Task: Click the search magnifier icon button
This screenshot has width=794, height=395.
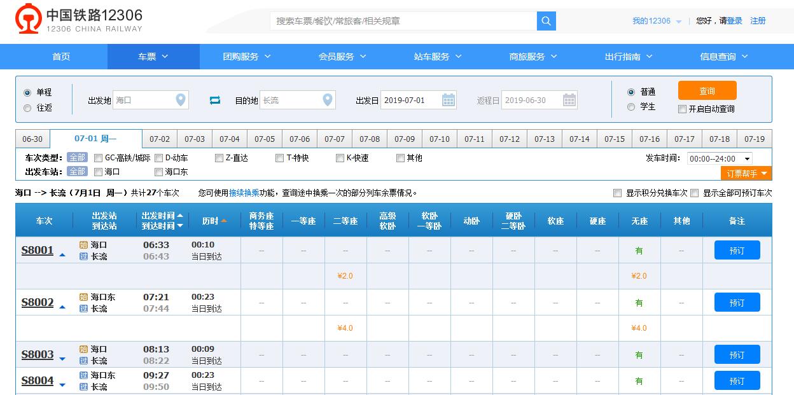Action: pos(546,21)
